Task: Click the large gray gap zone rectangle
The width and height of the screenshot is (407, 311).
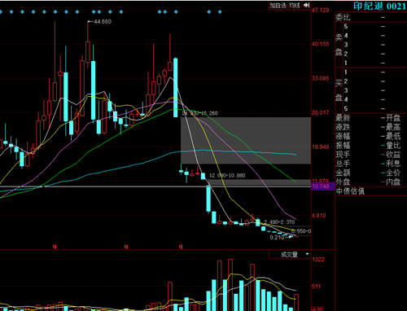Action: tap(246, 141)
